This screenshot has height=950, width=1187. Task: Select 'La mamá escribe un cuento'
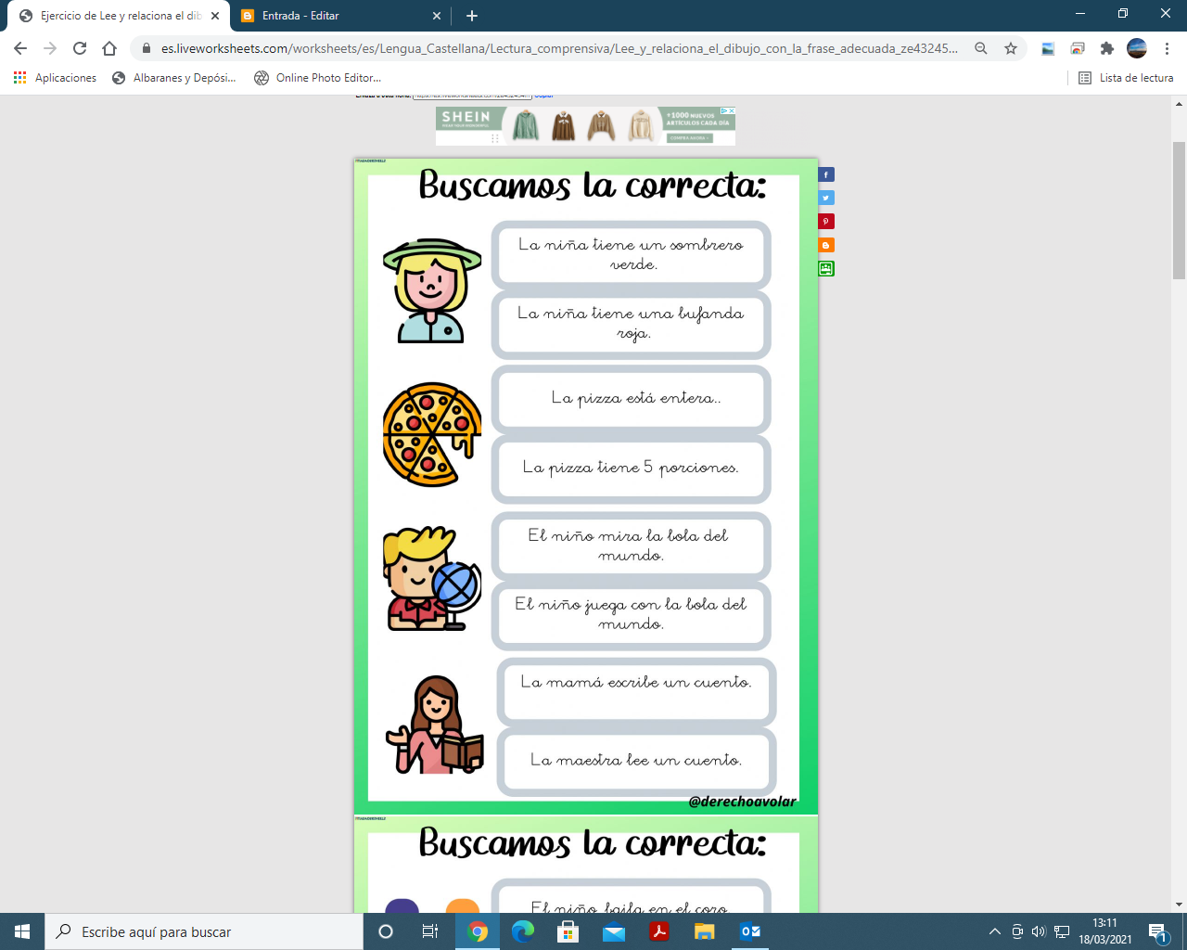click(636, 692)
